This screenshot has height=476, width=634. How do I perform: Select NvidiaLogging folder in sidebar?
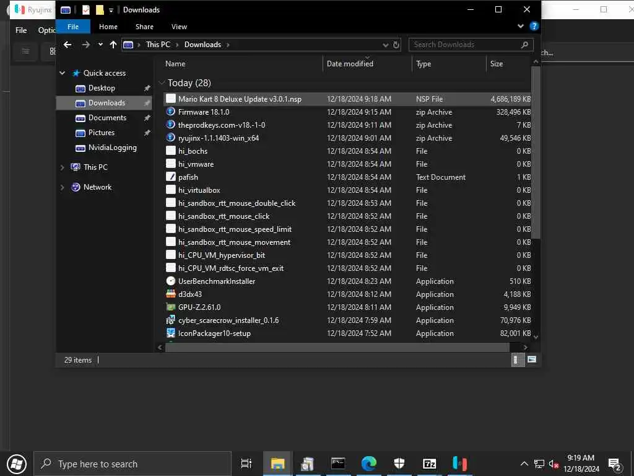[x=113, y=148]
